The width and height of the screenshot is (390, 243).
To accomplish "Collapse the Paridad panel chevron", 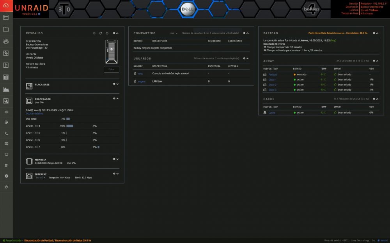I will 377,33.
